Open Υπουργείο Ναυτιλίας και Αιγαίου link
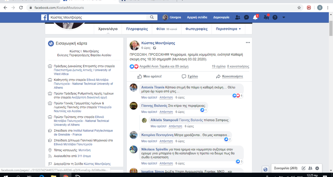This screenshot has height=177, width=333. 83,109
